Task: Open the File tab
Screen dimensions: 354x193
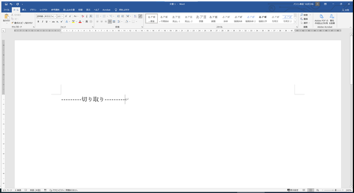Action: point(6,10)
